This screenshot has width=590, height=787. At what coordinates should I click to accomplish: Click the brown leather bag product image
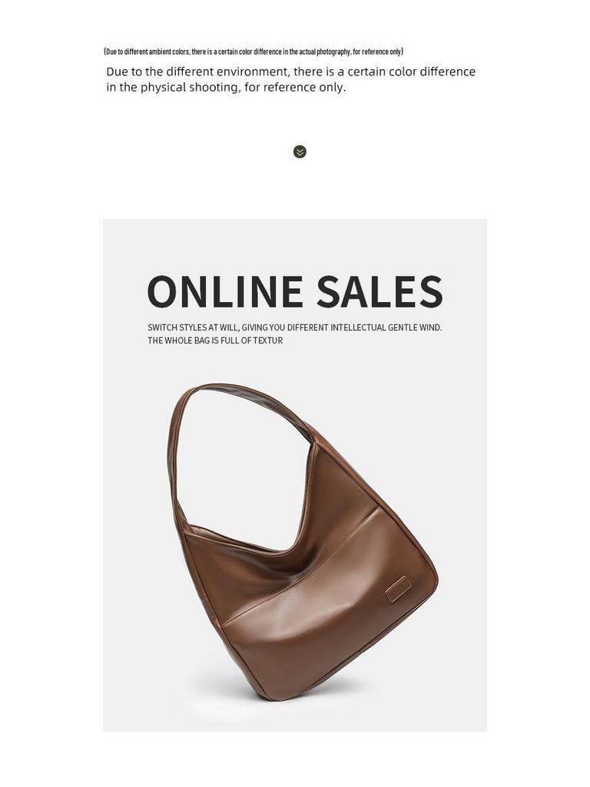click(x=303, y=542)
